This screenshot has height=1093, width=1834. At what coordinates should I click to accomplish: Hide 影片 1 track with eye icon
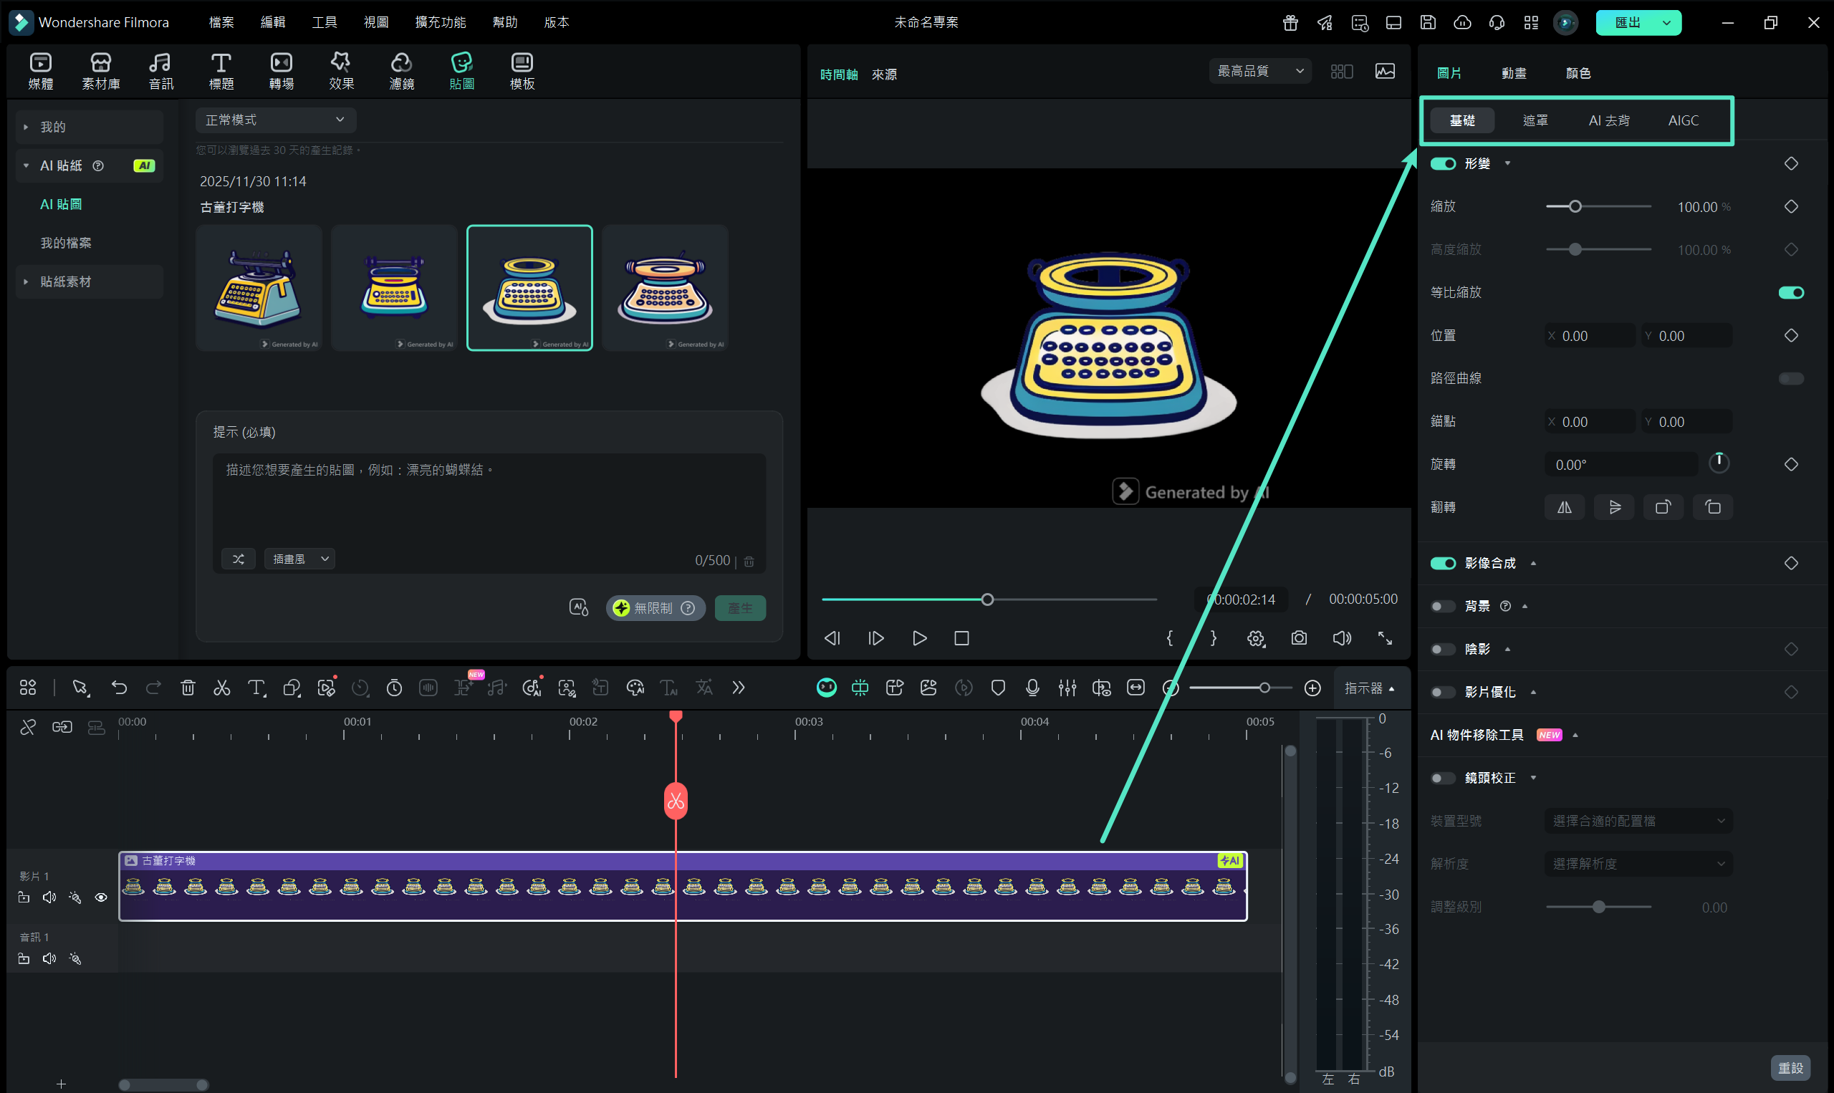point(101,897)
